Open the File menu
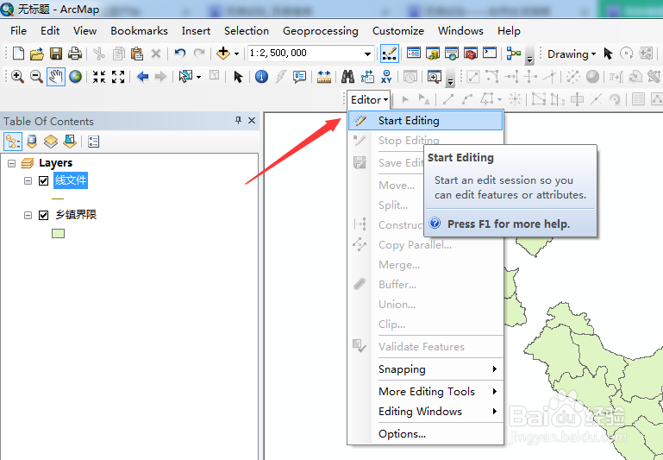Viewport: 663px width, 460px height. tap(18, 31)
